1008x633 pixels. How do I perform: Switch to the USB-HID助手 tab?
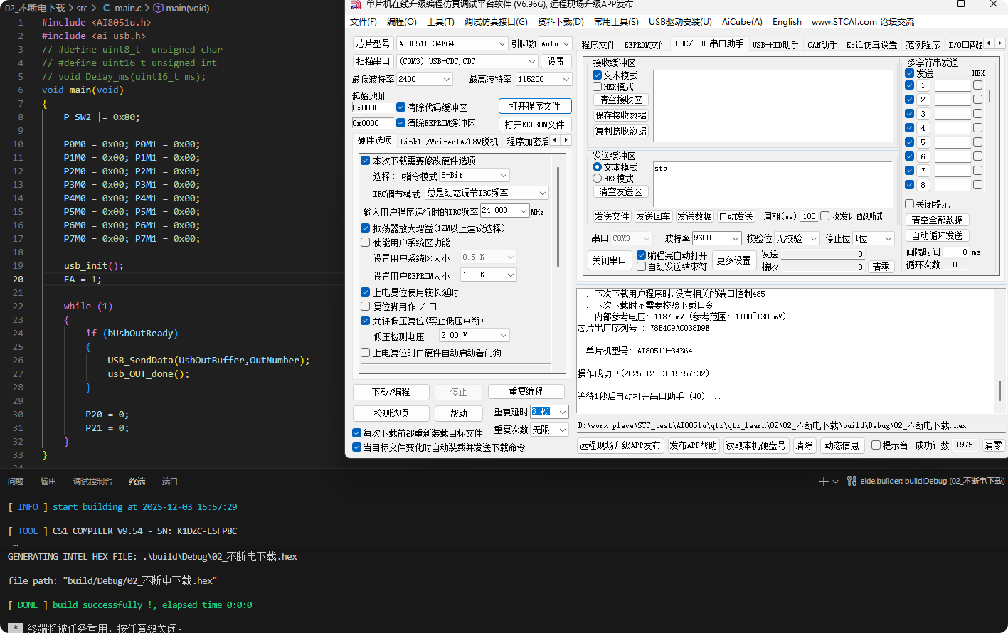pyautogui.click(x=775, y=45)
